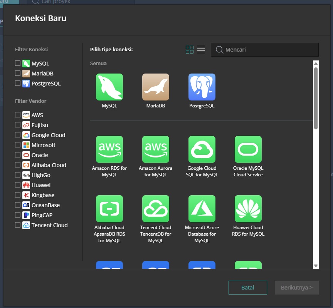Select Tencent Cloud TencentDB for MySQL

coord(156,209)
